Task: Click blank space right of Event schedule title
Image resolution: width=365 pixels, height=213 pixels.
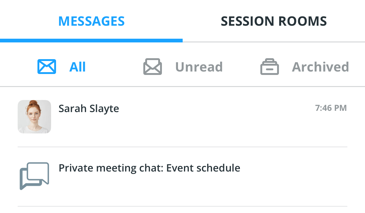Action: pyautogui.click(x=293, y=168)
